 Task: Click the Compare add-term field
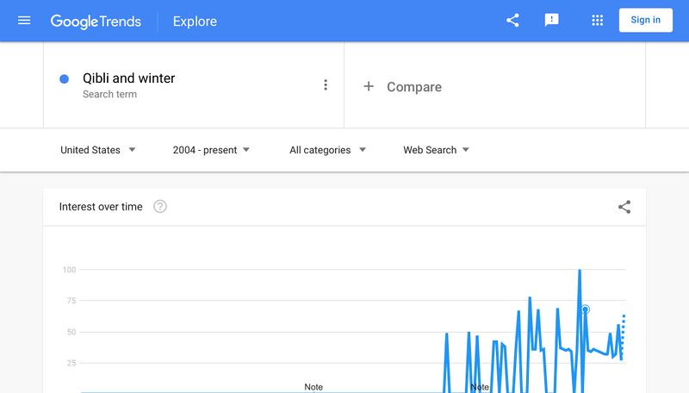pyautogui.click(x=414, y=87)
